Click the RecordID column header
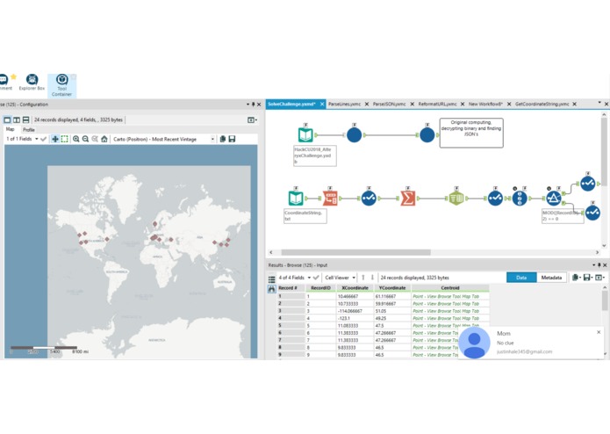The width and height of the screenshot is (610, 434). pyautogui.click(x=320, y=288)
